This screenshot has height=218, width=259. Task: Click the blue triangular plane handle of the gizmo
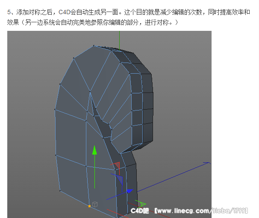120,179
